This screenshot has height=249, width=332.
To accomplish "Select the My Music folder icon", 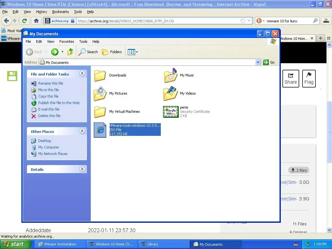I will [171, 75].
